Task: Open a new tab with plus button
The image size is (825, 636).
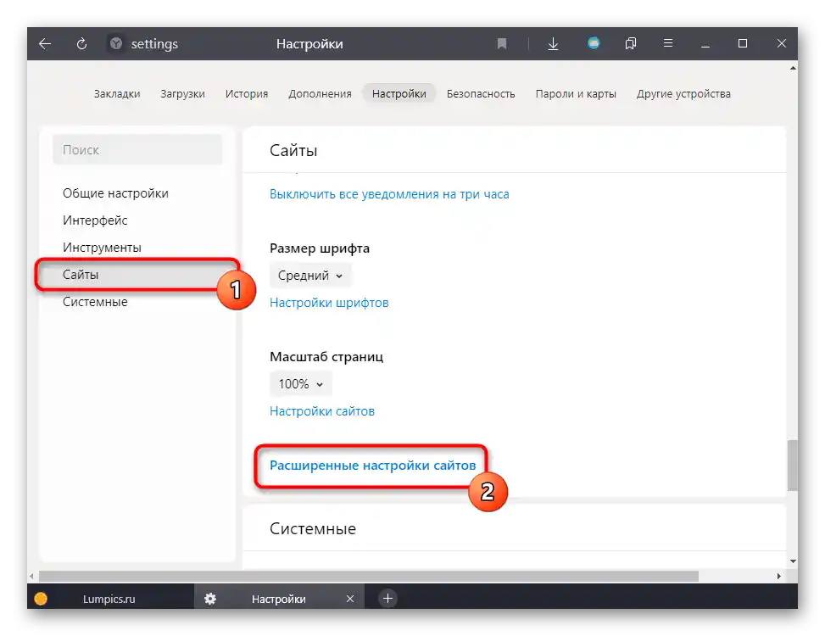Action: [387, 598]
